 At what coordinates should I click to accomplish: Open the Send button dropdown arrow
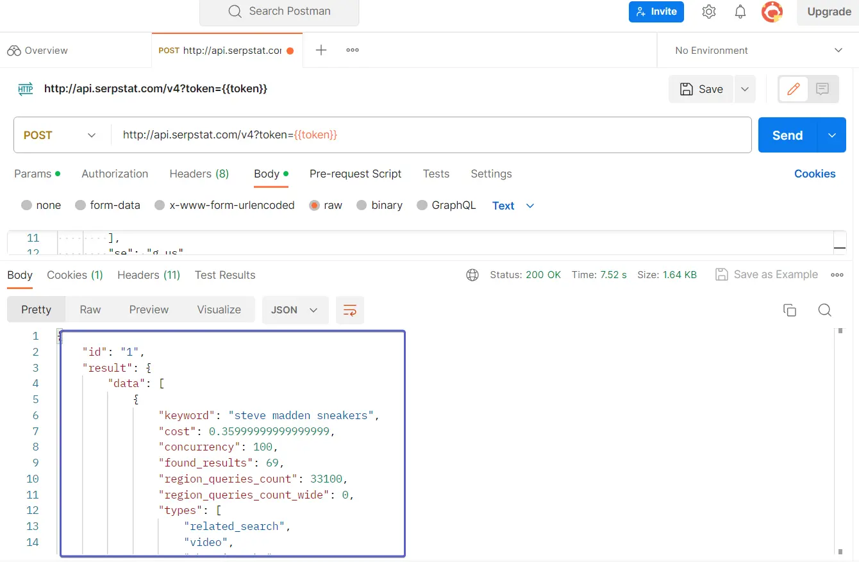coord(832,135)
